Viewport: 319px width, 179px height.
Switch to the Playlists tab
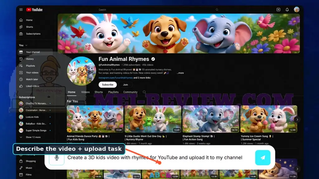coord(113,92)
